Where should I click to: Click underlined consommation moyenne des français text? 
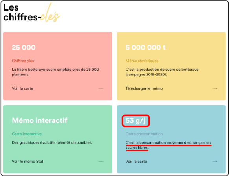point(168,145)
